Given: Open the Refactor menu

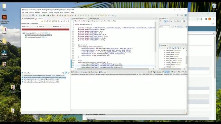Looking at the screenshot, I should pyautogui.click(x=38, y=12).
